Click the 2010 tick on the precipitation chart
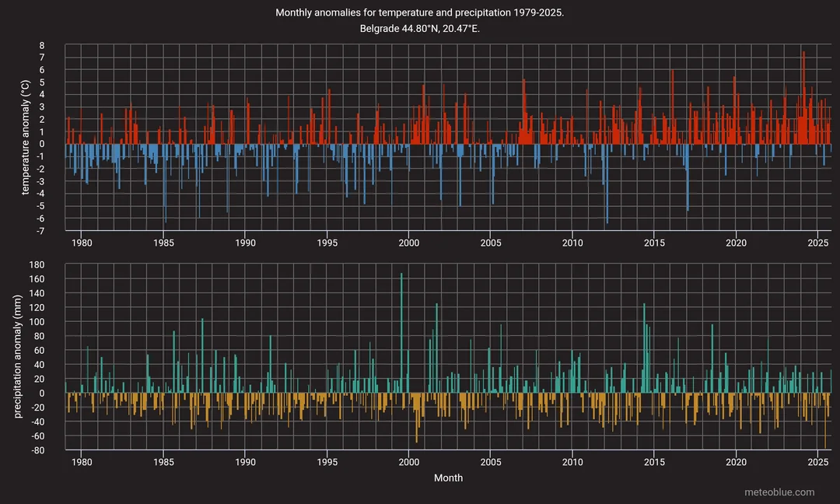840x504 pixels. click(572, 462)
